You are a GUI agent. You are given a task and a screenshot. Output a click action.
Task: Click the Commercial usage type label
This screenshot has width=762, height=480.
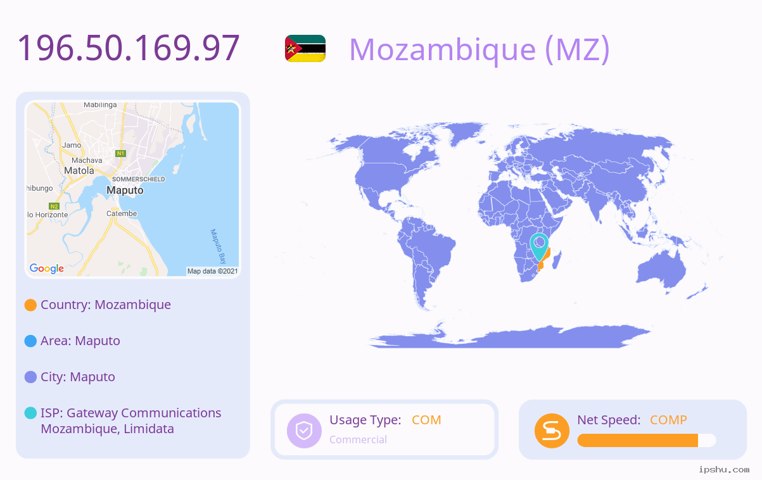coord(358,439)
